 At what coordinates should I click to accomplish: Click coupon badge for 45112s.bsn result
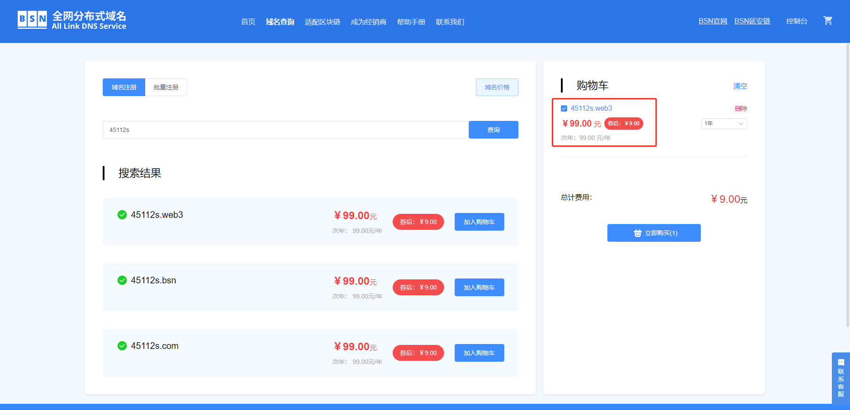click(418, 287)
